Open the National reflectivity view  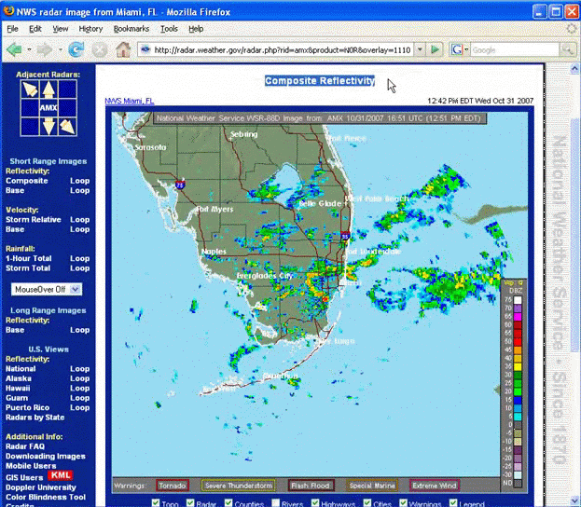(21, 368)
